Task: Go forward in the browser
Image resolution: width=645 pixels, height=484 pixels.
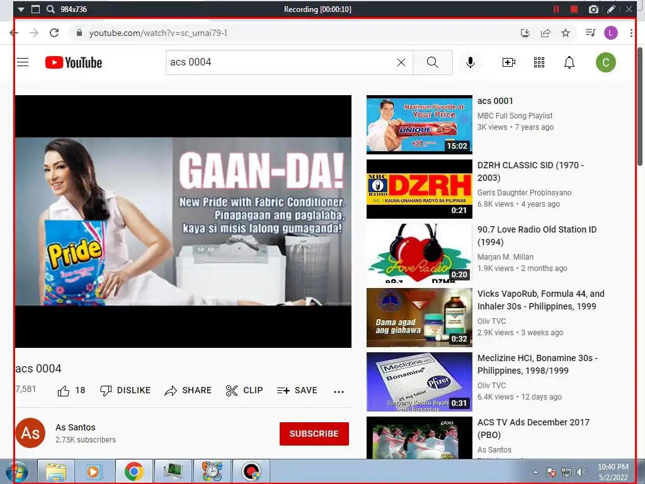Action: pyautogui.click(x=34, y=33)
